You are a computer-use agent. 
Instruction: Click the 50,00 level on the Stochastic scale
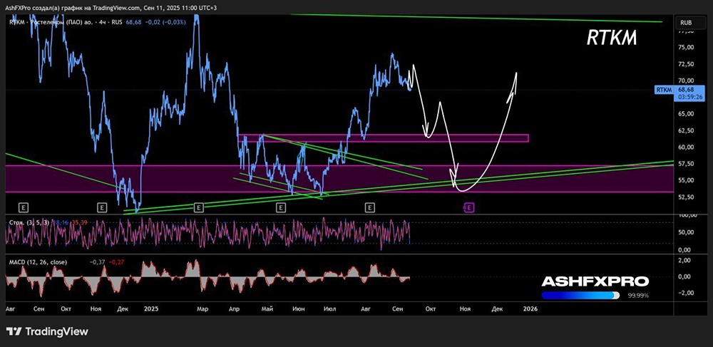pos(686,232)
